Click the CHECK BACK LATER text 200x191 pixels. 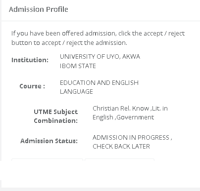click(121, 147)
